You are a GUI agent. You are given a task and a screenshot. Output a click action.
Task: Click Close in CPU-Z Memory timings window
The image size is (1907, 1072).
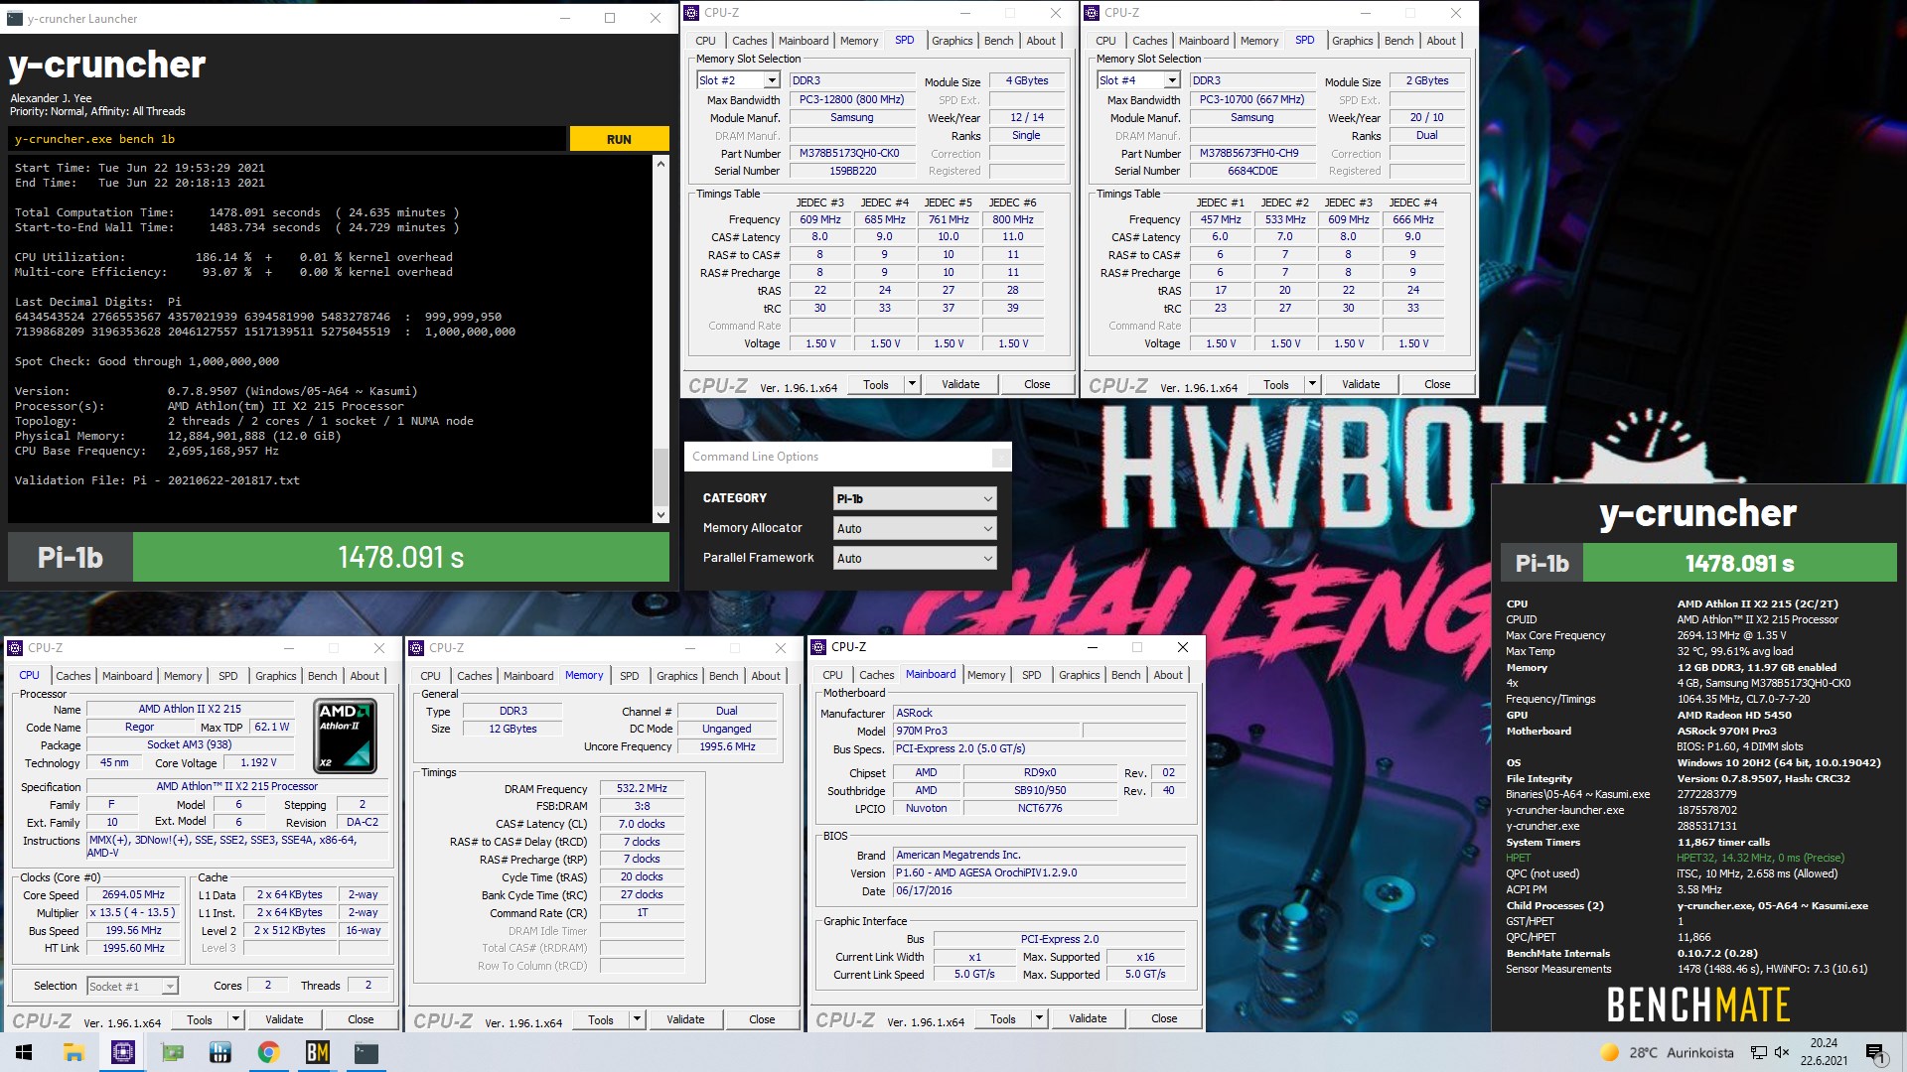[x=762, y=1019]
